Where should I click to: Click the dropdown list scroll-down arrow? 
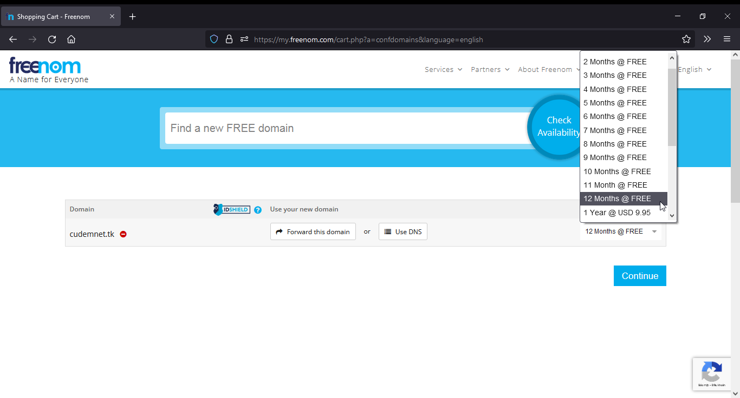click(x=672, y=215)
